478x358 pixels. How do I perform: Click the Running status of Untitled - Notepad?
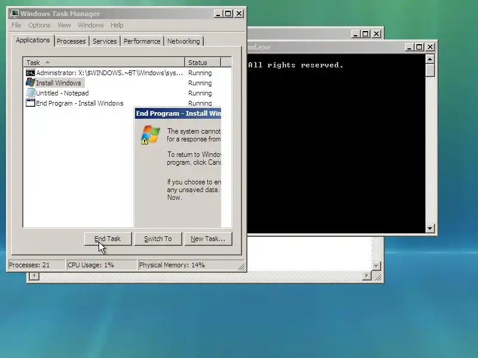point(200,93)
